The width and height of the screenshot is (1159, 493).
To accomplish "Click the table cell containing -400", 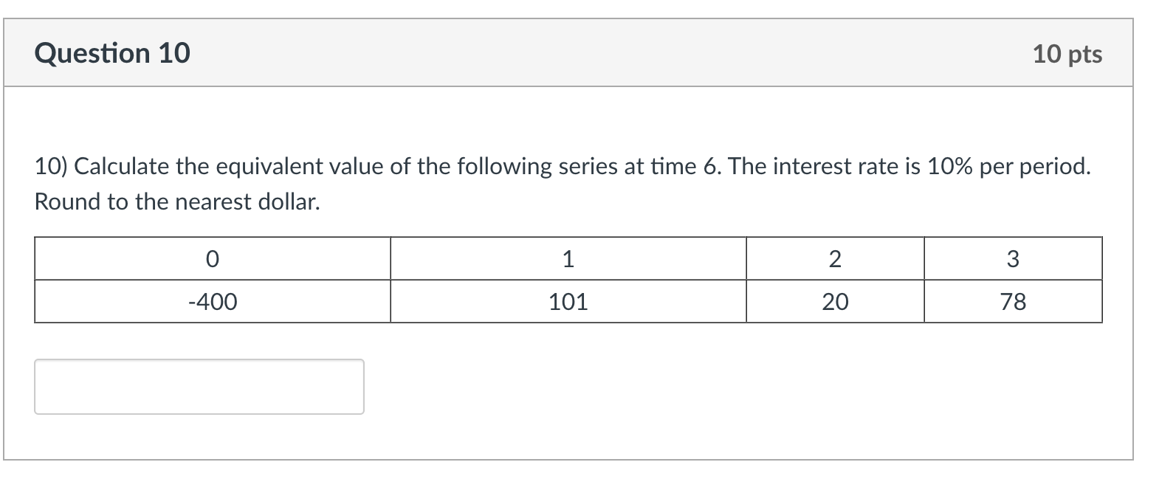I will (213, 301).
